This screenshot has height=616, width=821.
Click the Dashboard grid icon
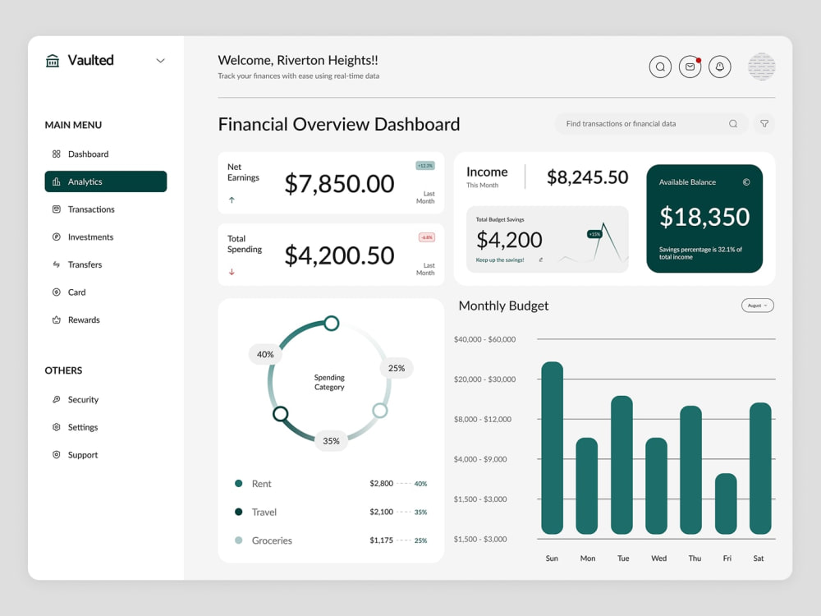(x=56, y=154)
